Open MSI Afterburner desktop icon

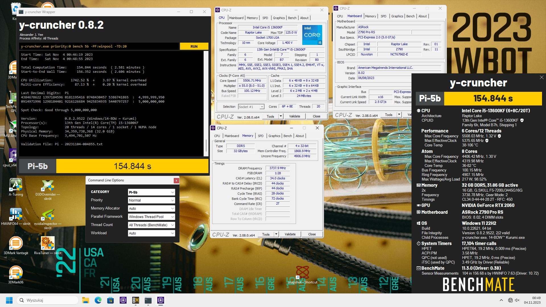[12, 128]
